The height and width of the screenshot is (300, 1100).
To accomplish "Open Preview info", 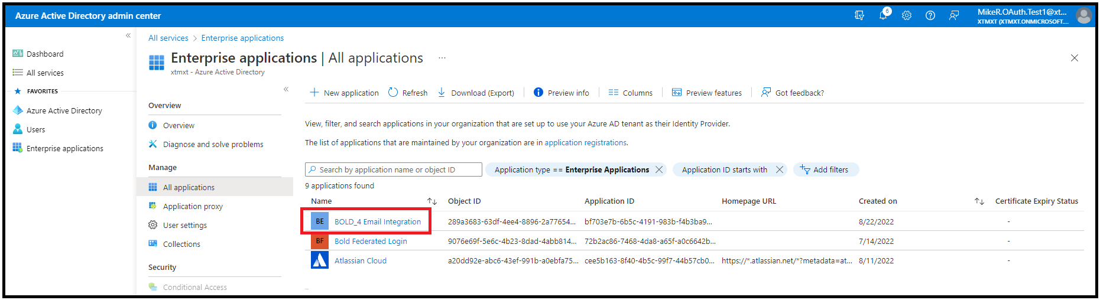I will point(562,93).
